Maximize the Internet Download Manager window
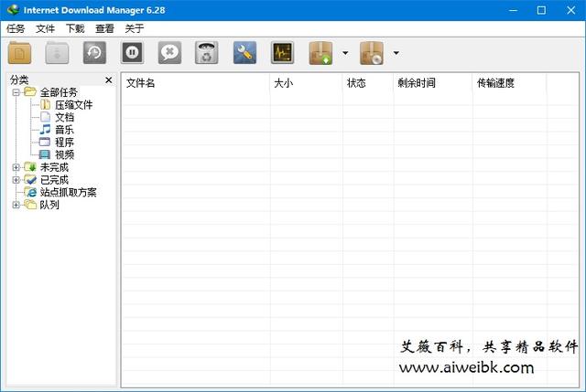This screenshot has width=586, height=392. pyautogui.click(x=541, y=10)
